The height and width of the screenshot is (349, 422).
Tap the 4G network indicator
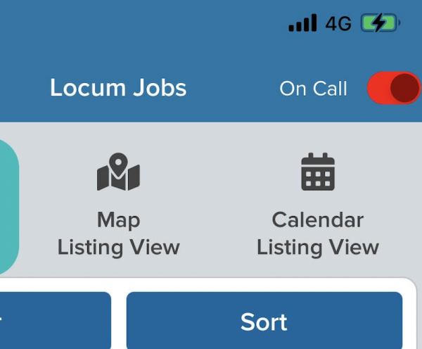click(338, 23)
